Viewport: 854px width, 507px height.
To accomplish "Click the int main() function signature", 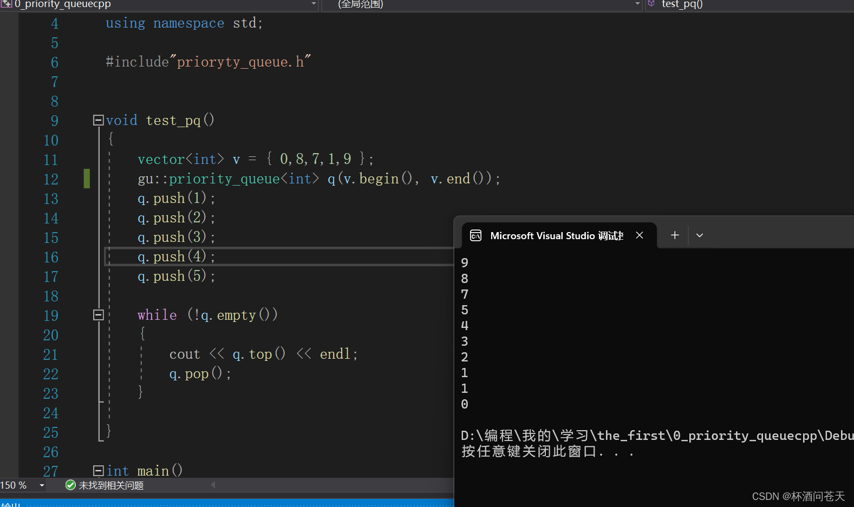I will coord(145,471).
